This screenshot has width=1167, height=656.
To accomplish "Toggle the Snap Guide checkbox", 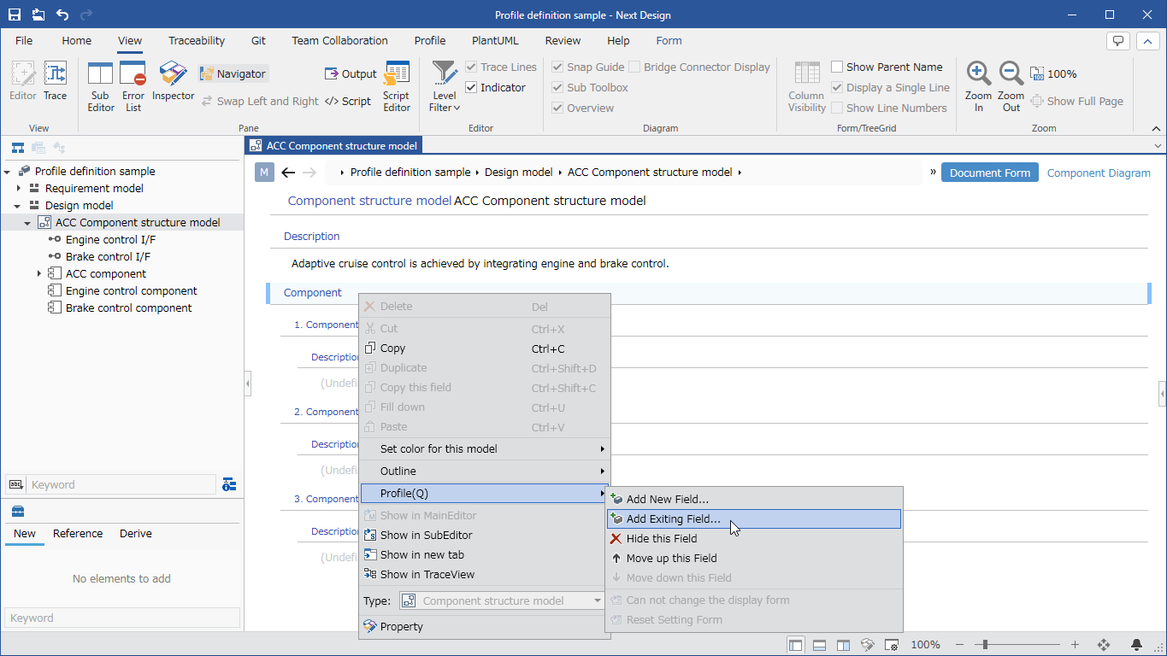I will [x=557, y=67].
